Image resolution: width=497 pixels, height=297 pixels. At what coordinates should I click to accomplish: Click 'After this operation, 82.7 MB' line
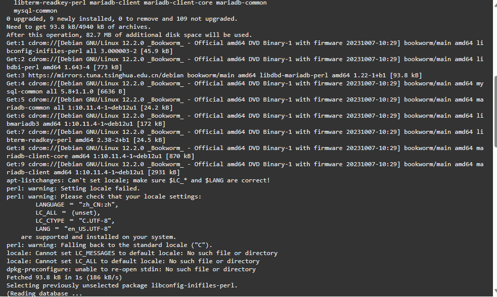click(129, 35)
